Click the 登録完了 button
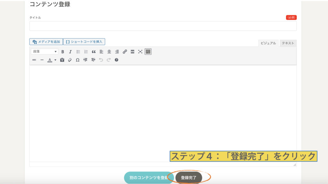The width and height of the screenshot is (328, 184). [x=189, y=178]
